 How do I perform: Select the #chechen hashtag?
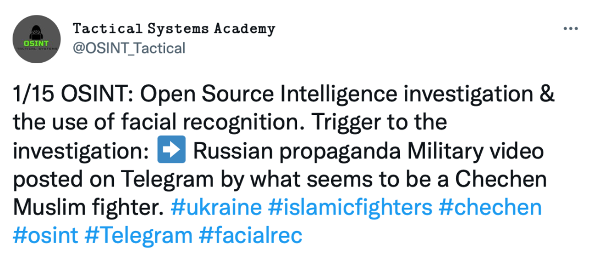coord(491,208)
